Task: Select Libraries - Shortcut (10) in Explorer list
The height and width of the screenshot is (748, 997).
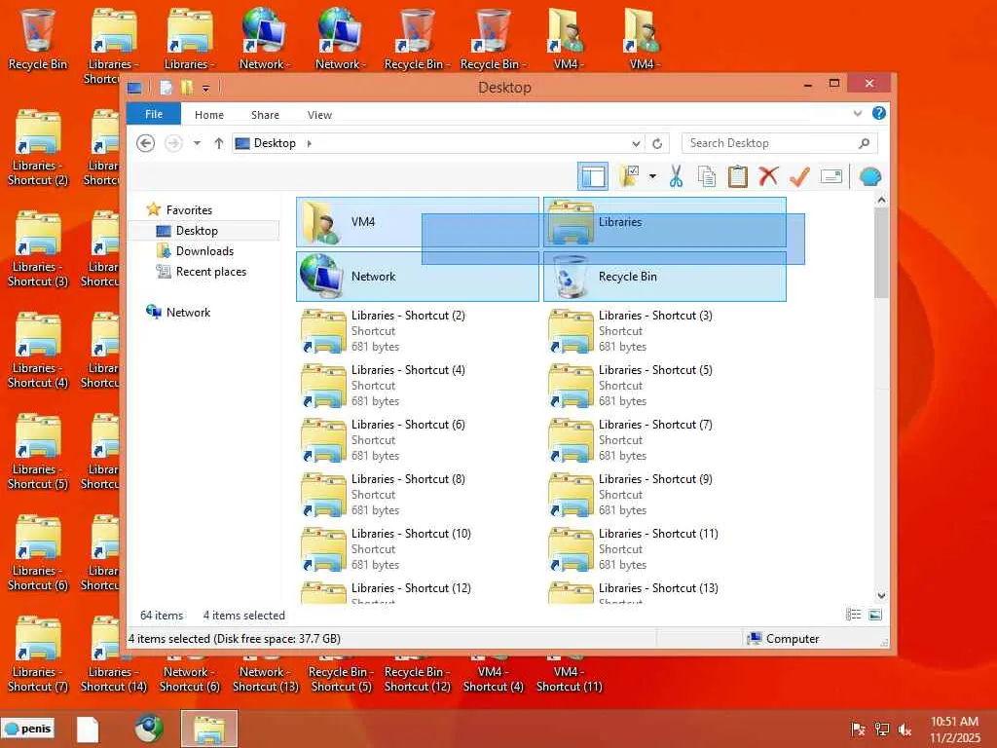Action: tap(417, 549)
